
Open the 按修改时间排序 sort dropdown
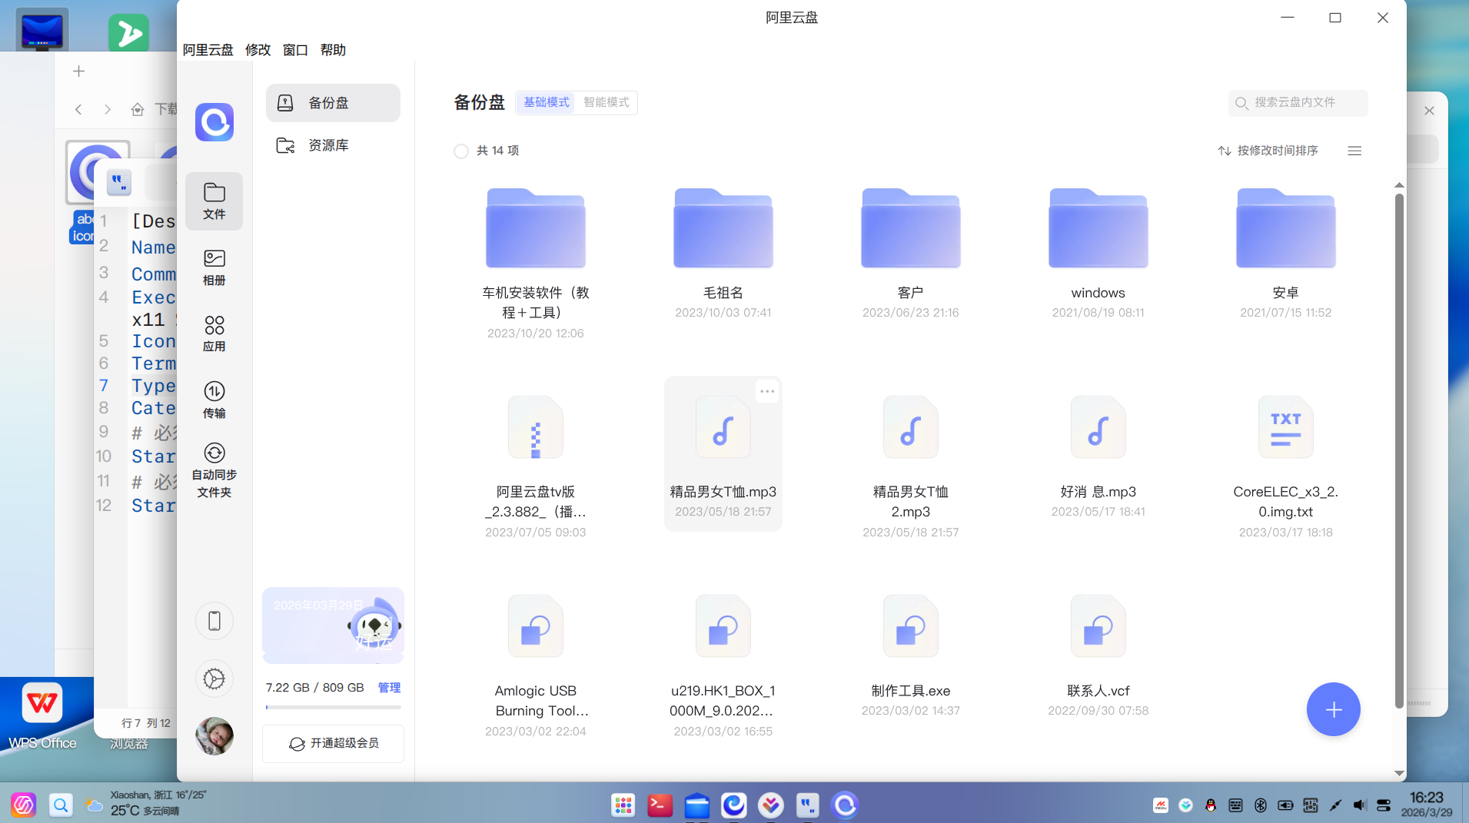(x=1268, y=150)
